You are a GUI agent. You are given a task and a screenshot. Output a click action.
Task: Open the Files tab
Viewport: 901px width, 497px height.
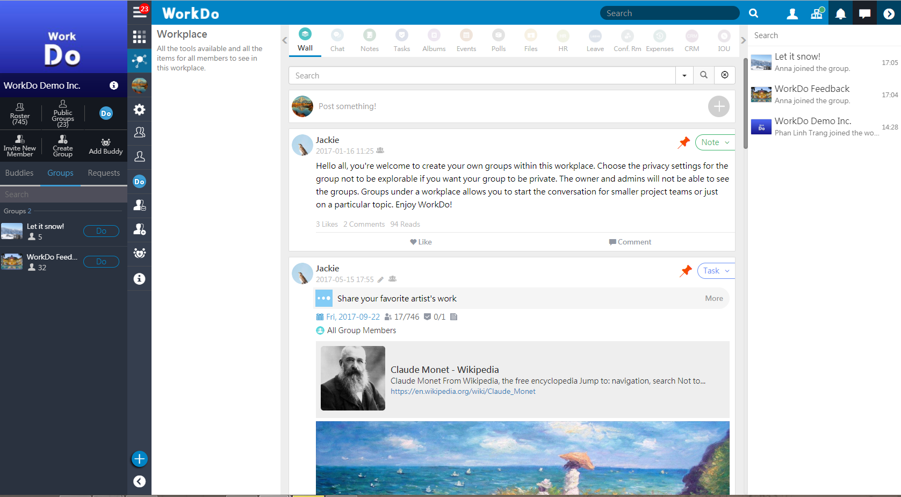[x=531, y=40]
